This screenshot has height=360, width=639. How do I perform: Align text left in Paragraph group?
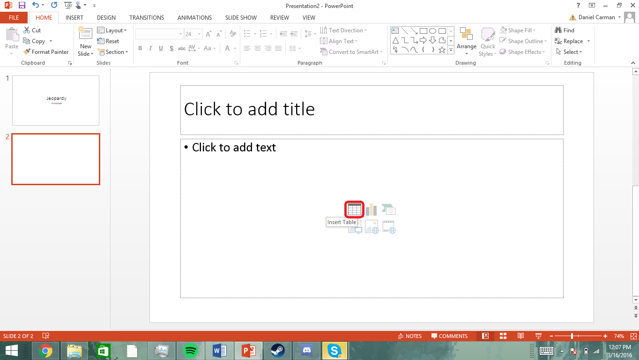[x=247, y=48]
